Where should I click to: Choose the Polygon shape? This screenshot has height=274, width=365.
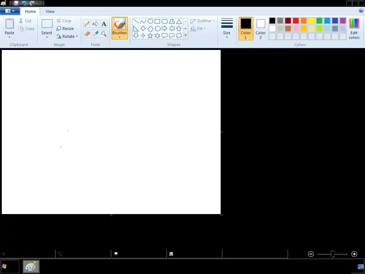click(172, 21)
